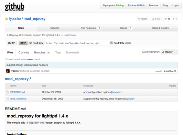The width and height of the screenshot is (183, 135).
Task: Watch the mod_reproxy repository
Action: pos(143,19)
